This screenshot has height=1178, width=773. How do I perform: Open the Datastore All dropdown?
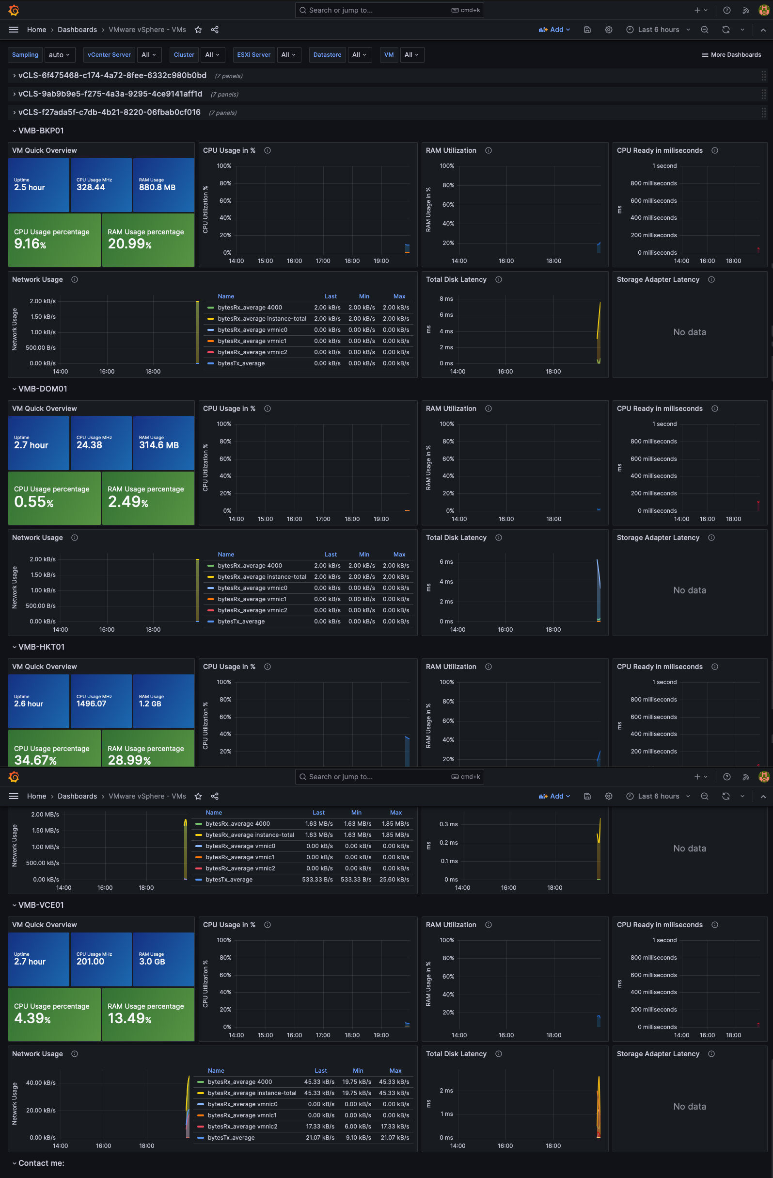click(x=360, y=55)
